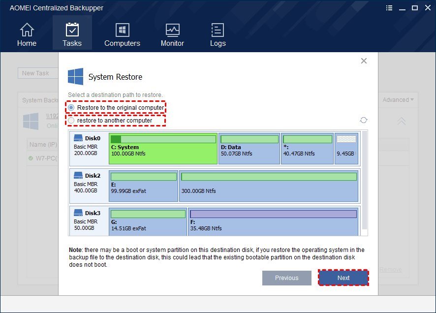
Task: Open the title bar menu list icon
Action: pos(389,8)
